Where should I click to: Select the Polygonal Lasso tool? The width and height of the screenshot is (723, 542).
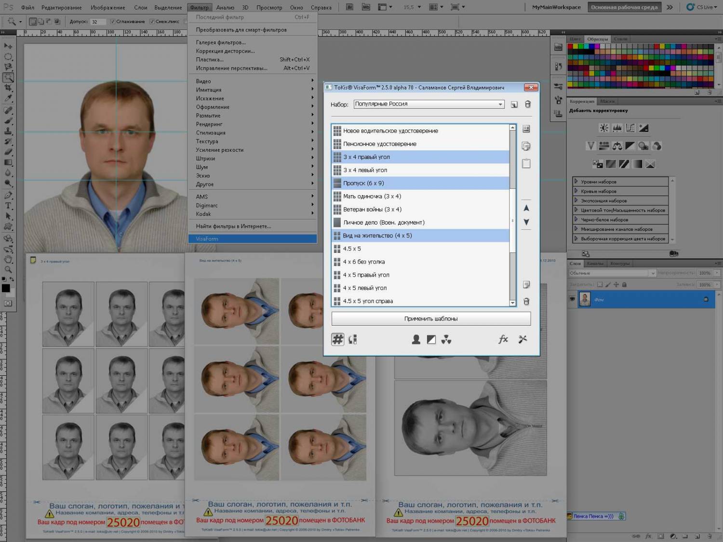point(8,67)
